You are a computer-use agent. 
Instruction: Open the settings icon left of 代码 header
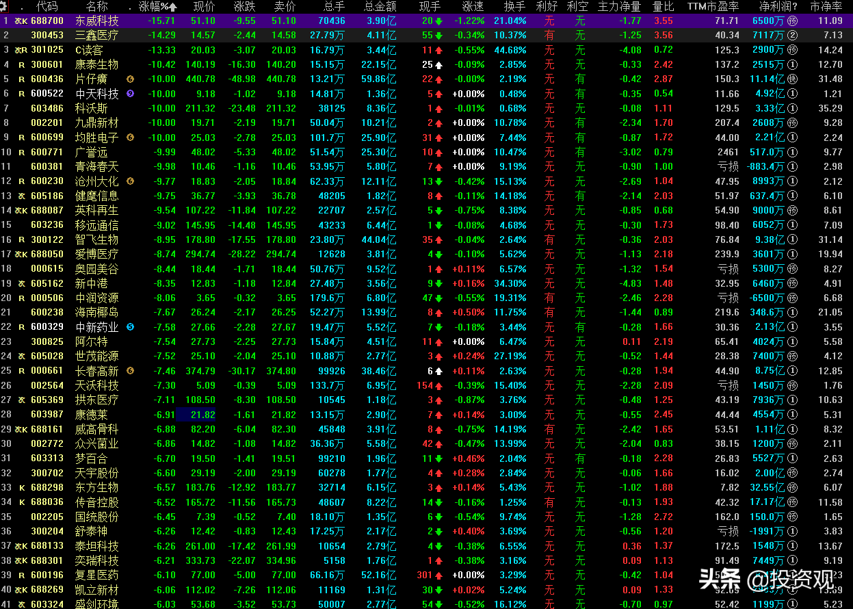click(5, 6)
